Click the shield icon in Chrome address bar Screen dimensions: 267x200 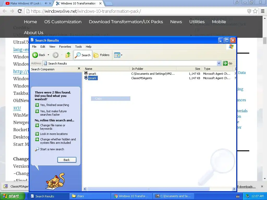[249, 11]
